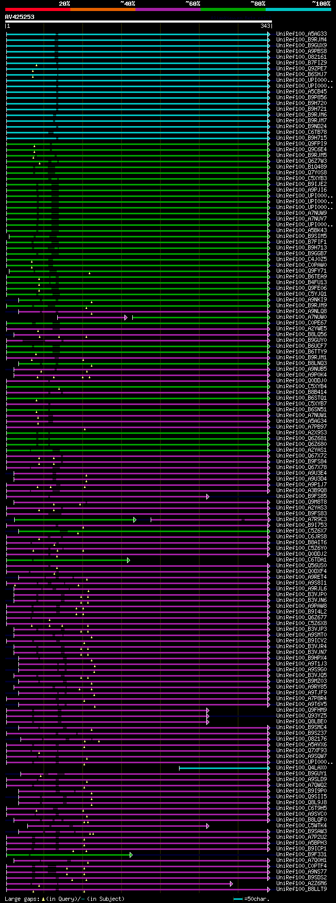Select hit label UniRef100_O82176
The width and height of the screenshot is (336, 903).
click(301, 739)
